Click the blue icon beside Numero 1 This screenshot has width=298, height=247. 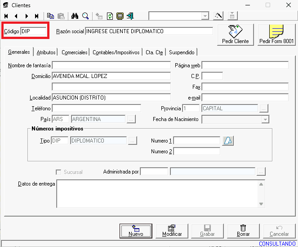[228, 141]
